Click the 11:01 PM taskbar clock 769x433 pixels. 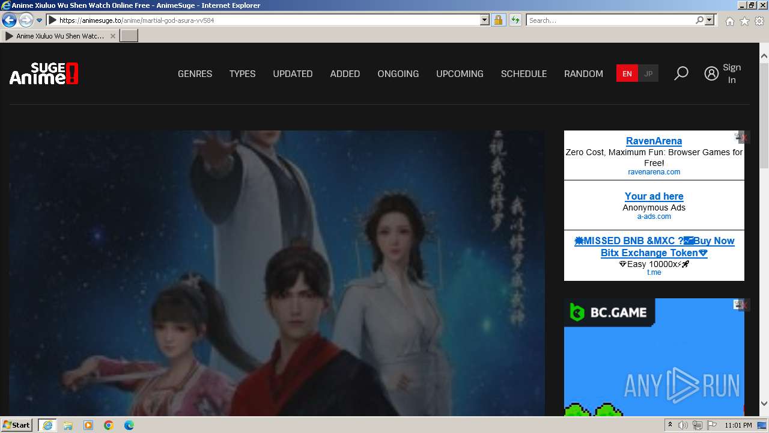pos(738,425)
